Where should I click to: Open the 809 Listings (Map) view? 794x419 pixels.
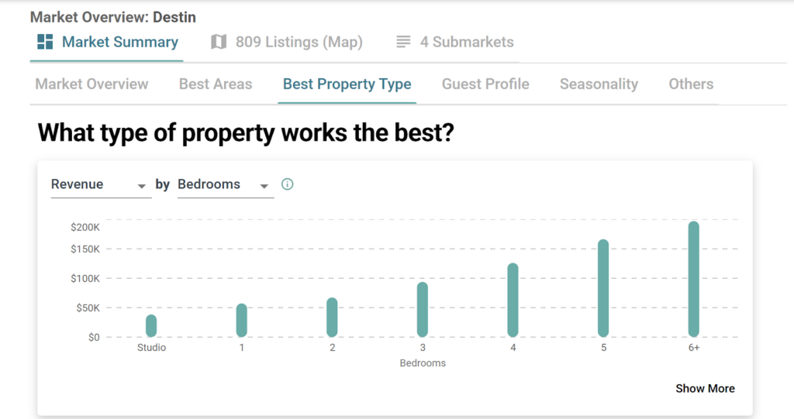[299, 42]
